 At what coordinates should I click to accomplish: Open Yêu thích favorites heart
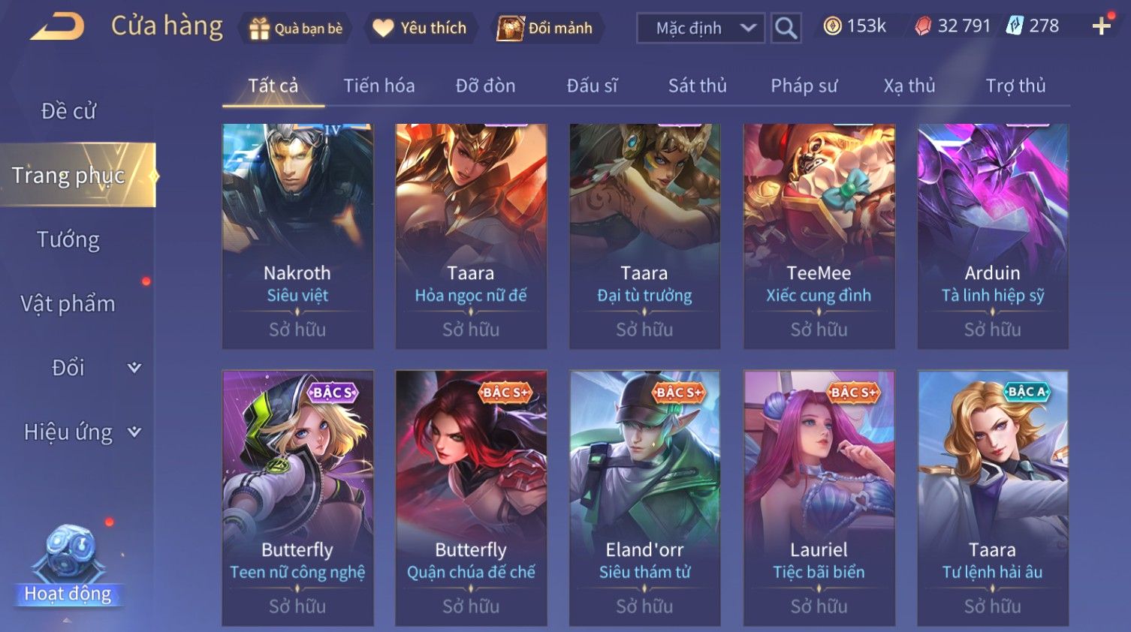click(x=421, y=29)
